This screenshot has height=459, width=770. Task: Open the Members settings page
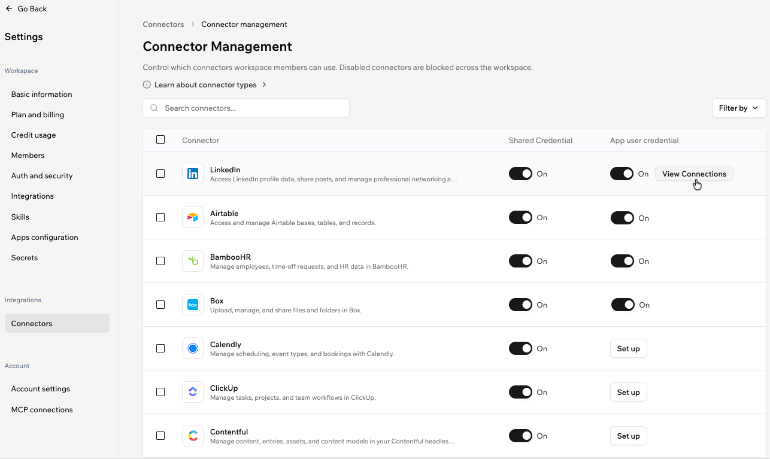pyautogui.click(x=28, y=156)
